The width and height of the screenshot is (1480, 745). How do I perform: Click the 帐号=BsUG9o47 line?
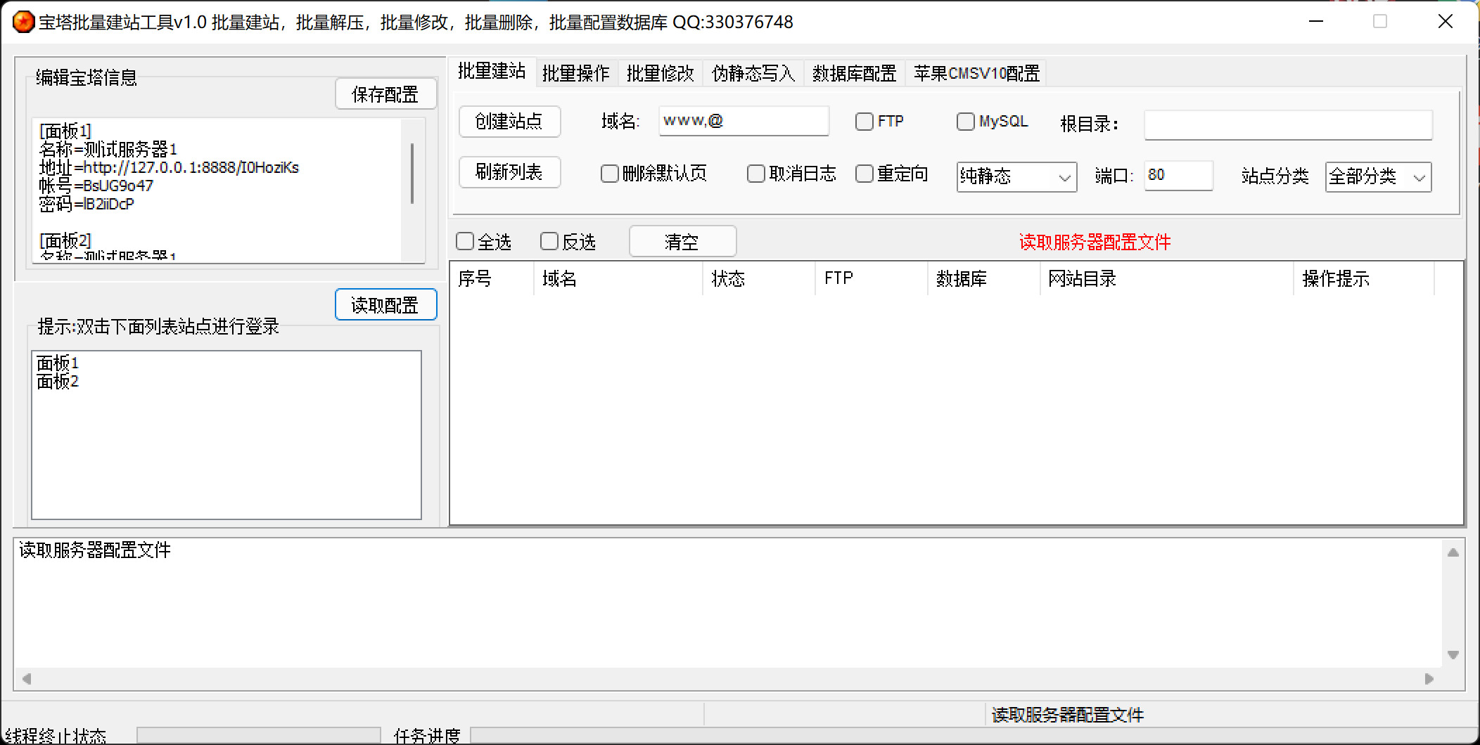click(96, 186)
